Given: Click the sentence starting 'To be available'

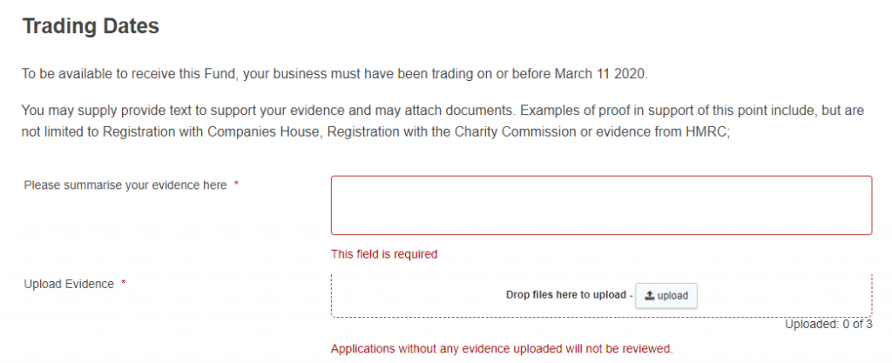Looking at the screenshot, I should tap(334, 74).
